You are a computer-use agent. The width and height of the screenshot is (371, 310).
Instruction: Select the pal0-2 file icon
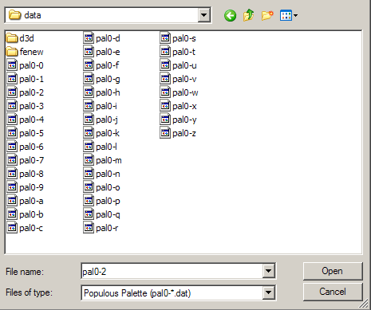click(x=12, y=92)
